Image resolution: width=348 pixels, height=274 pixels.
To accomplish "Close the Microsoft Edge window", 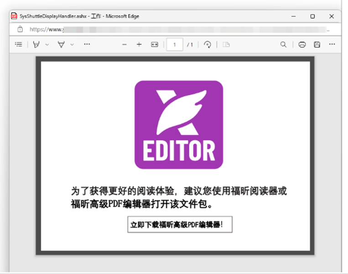I will coord(332,16).
